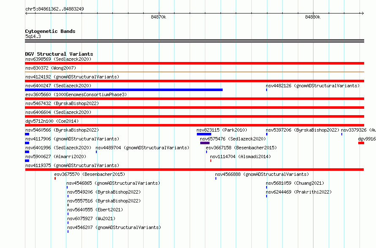Click the red bar beneath nsv5467432
This screenshot has width=376, height=248.
[x=194, y=108]
